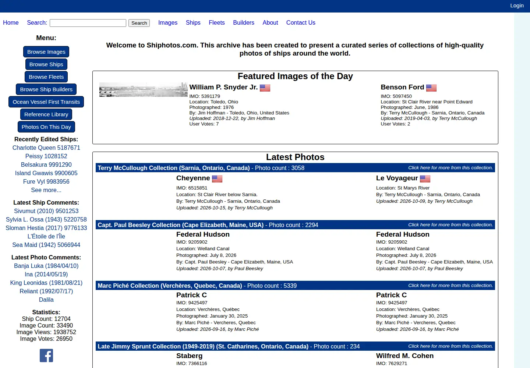
Task: Click the Search button
Action: click(139, 23)
